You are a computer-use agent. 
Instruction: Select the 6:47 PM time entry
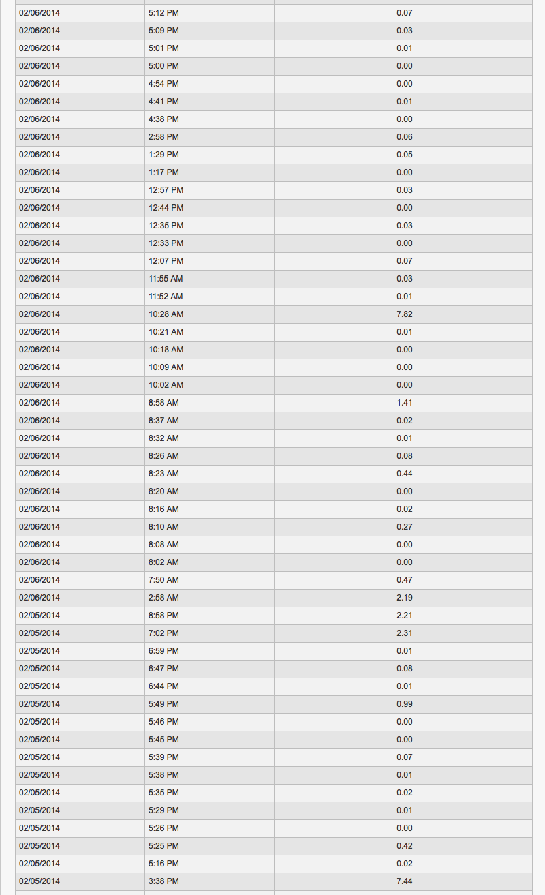(x=163, y=669)
